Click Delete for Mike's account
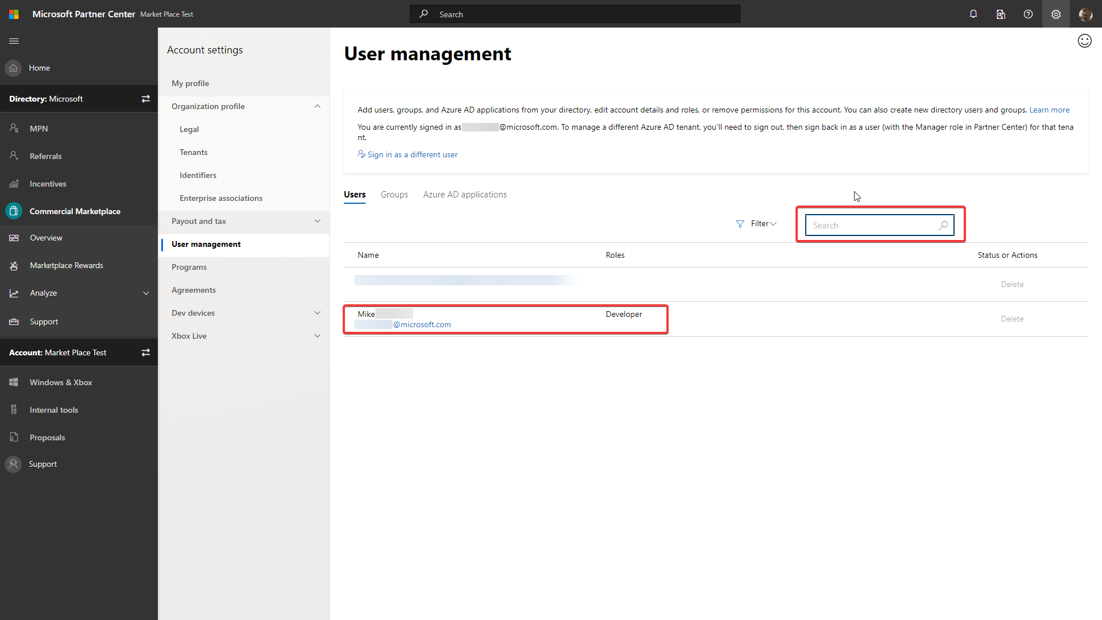 click(x=1012, y=318)
